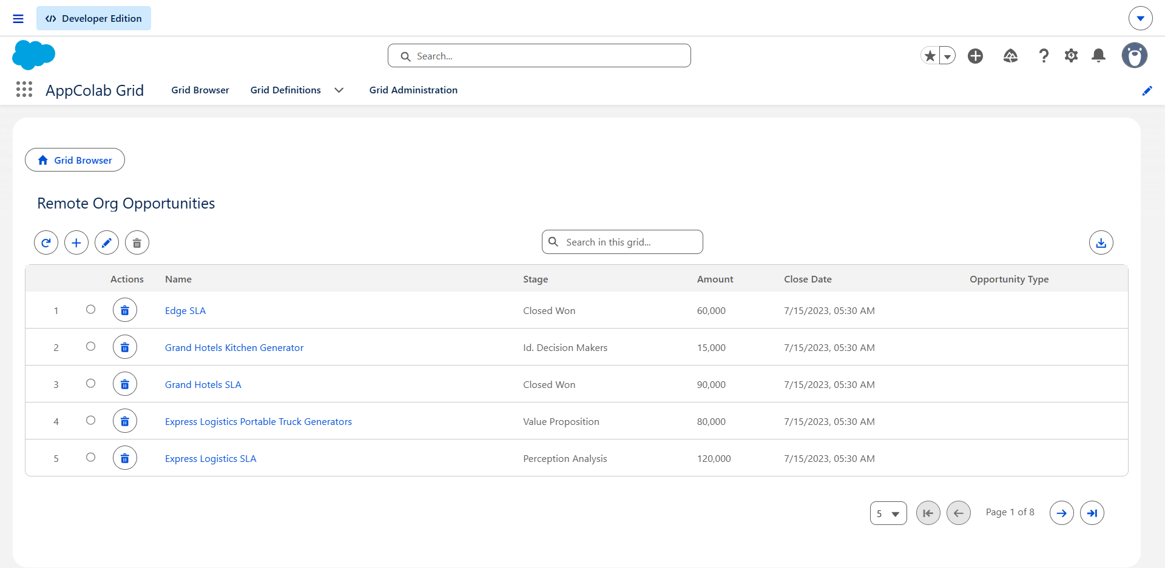Open the Grand Hotels SLA link

point(203,384)
